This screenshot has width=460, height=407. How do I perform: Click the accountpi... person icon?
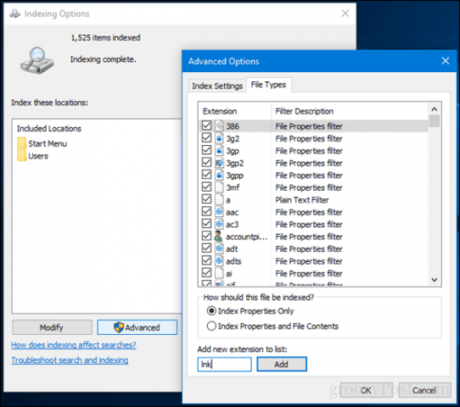[x=218, y=237]
